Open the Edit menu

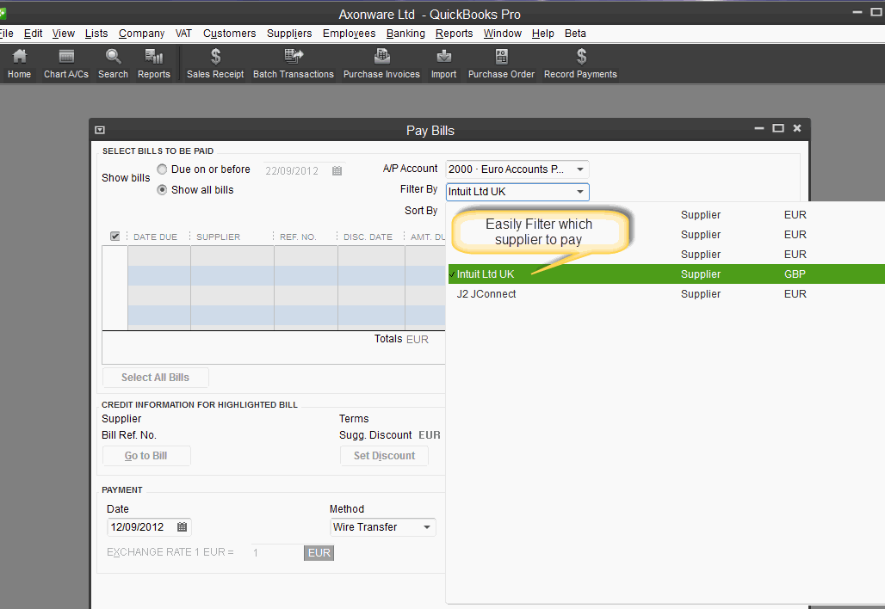[34, 34]
